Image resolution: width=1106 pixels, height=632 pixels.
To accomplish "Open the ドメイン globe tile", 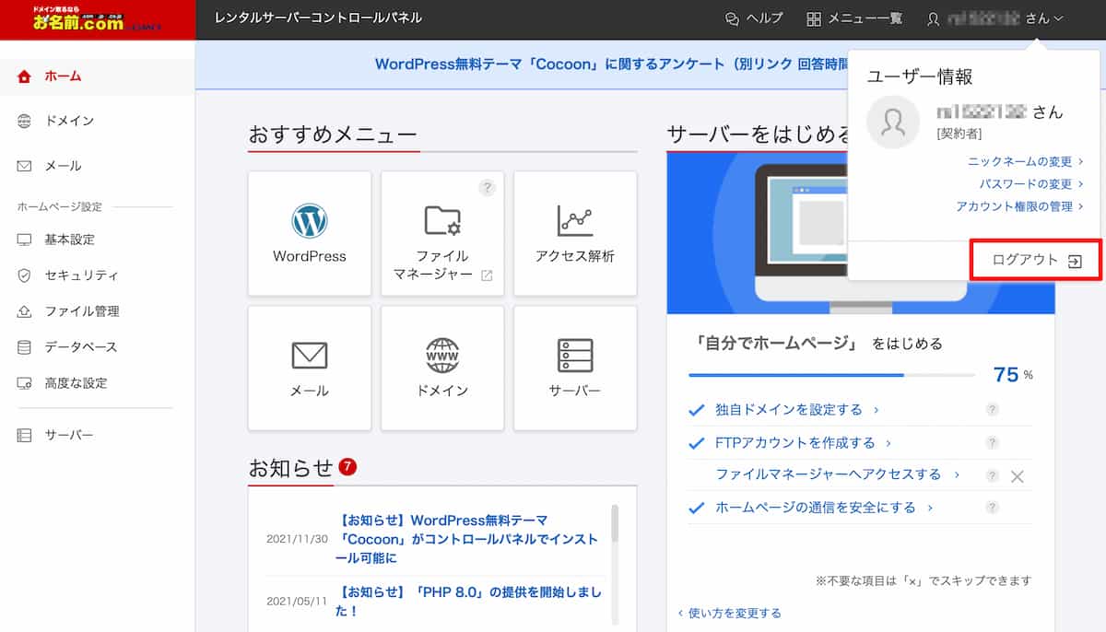I will click(x=442, y=368).
